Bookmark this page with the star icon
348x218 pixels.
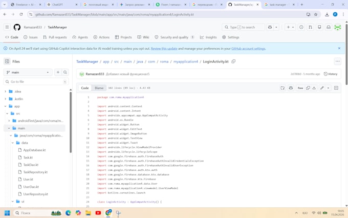pyautogui.click(x=316, y=14)
